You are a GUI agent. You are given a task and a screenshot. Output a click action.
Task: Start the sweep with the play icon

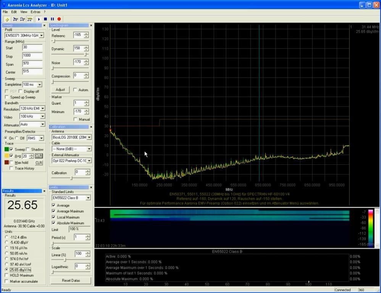(39, 19)
